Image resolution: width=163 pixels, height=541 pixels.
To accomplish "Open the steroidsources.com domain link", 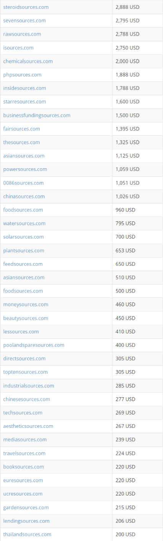I will (x=26, y=7).
